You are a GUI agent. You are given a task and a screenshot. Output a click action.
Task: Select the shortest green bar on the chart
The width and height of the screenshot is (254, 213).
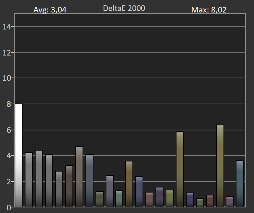click(x=200, y=203)
